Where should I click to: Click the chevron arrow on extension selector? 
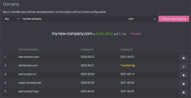point(155,19)
